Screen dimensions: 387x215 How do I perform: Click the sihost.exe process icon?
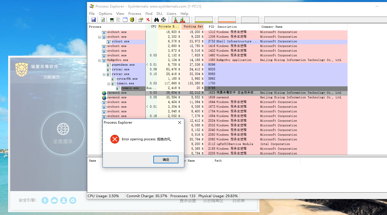coord(109,41)
